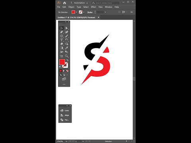191x143 pixels.
Task: Open the Pathfinder panel icon
Action: click(62, 120)
